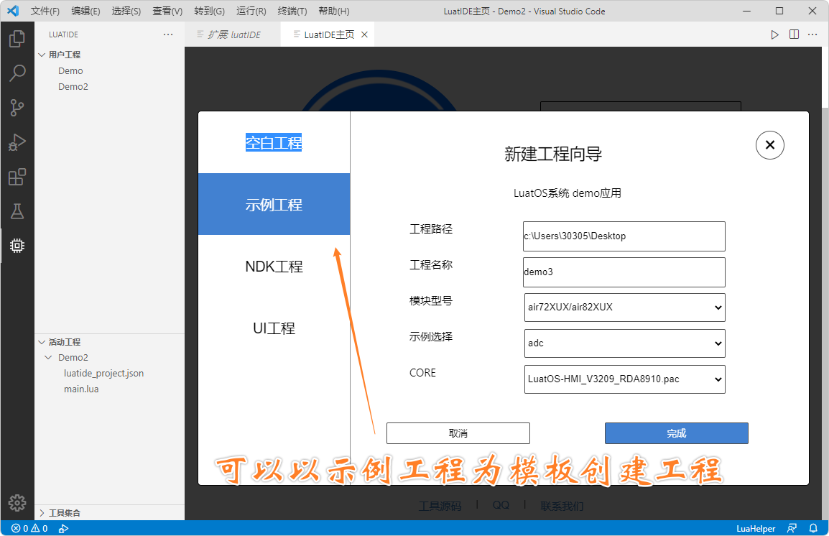Open the LuatIDE chip icon in the activity bar
The image size is (829, 536).
pyautogui.click(x=17, y=245)
